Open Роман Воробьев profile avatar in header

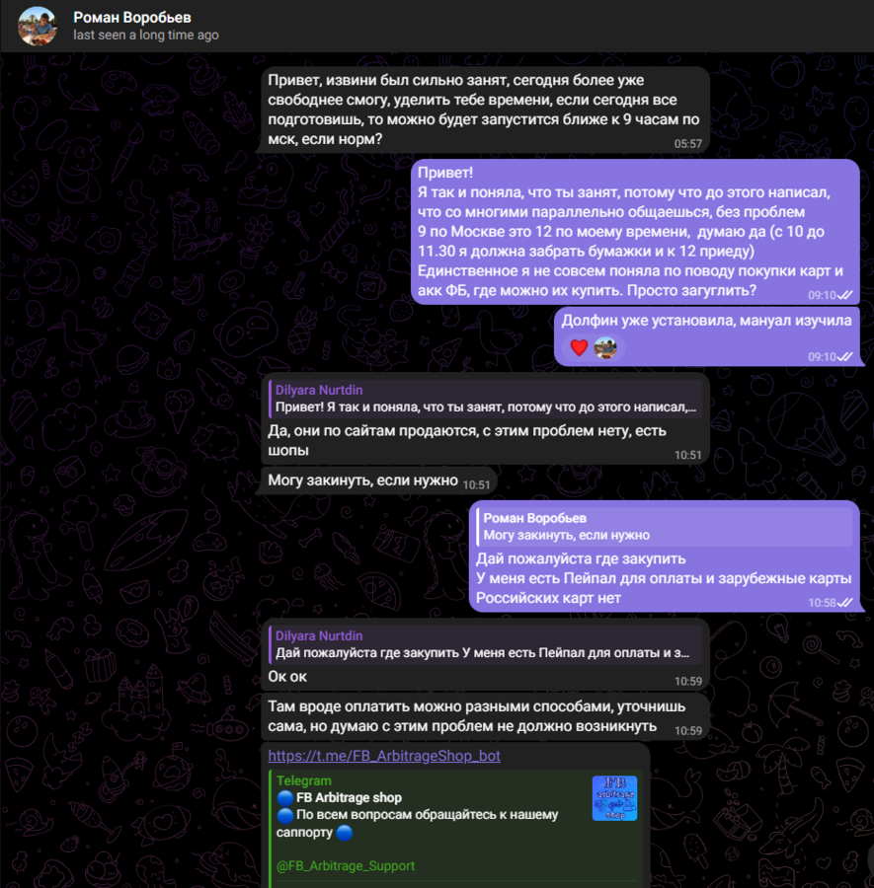[x=38, y=26]
